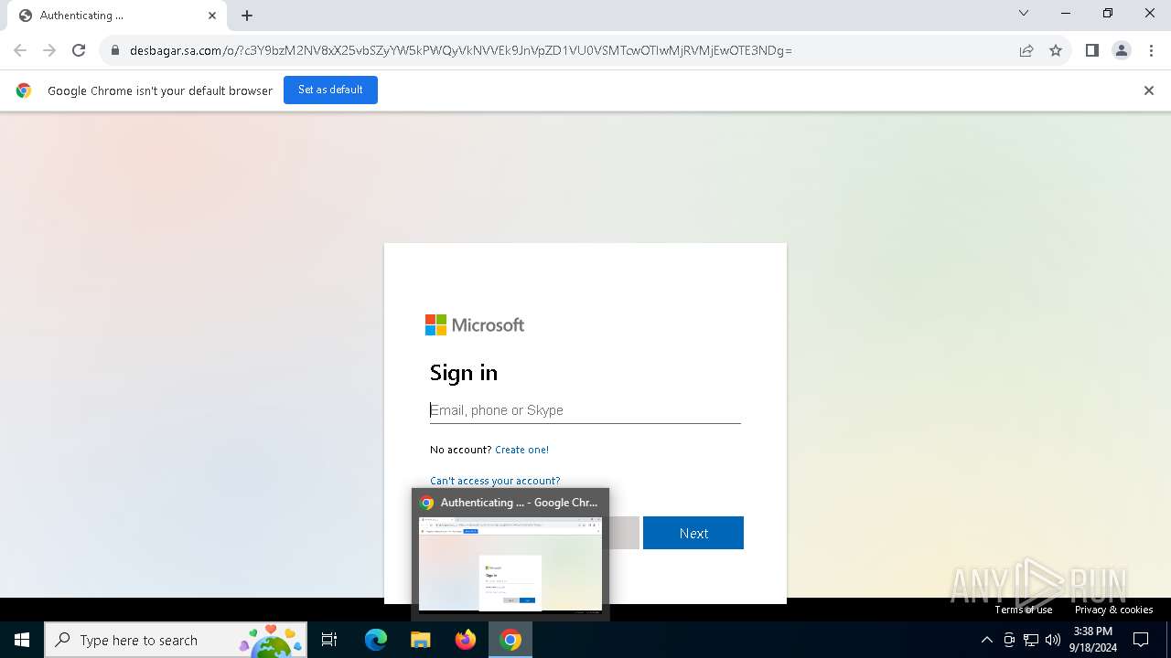Open the volume tray icon
The width and height of the screenshot is (1171, 658).
tap(1053, 640)
